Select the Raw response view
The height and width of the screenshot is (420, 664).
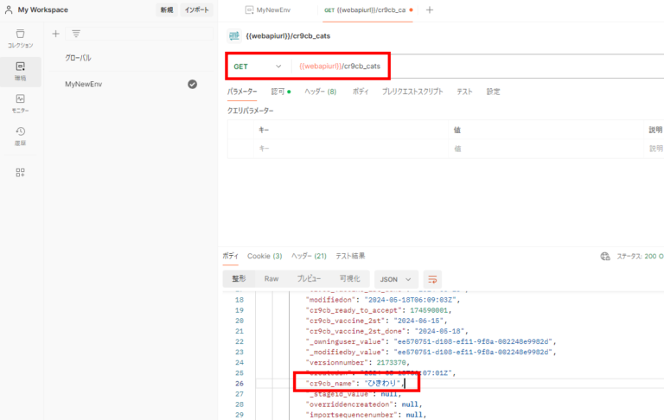271,279
